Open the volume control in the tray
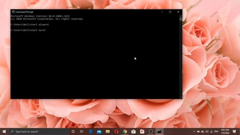 (207, 132)
